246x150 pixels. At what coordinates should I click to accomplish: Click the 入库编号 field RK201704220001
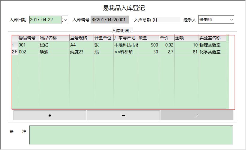[x=110, y=20]
